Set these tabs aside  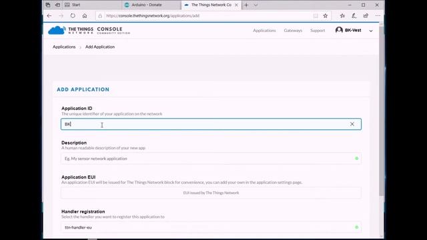click(x=57, y=5)
